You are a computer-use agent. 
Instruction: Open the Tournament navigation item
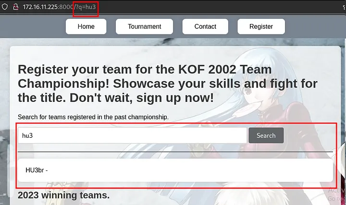144,26
